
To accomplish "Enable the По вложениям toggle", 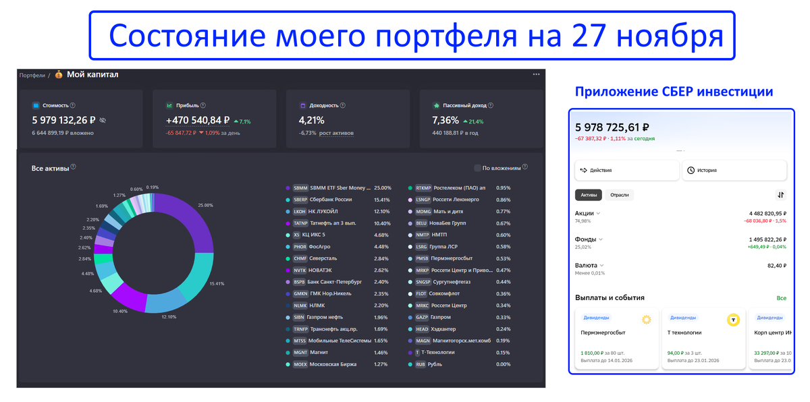I will point(478,169).
